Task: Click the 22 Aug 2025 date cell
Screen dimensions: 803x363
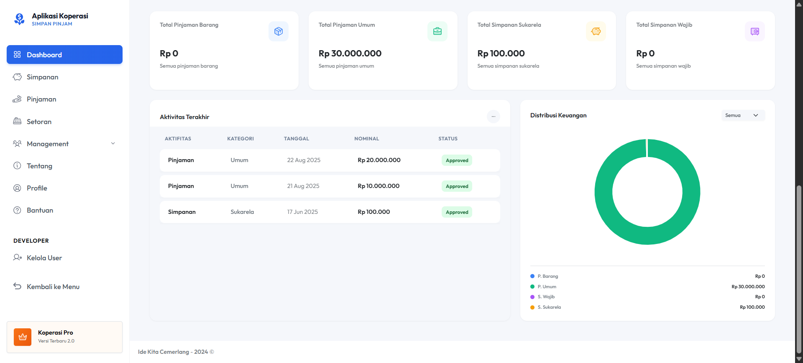Action: (304, 160)
